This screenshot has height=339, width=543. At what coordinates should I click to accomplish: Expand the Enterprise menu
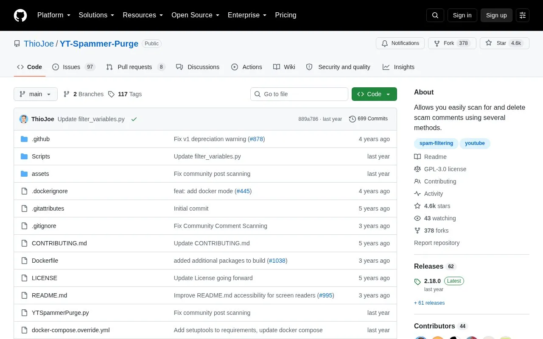click(x=247, y=15)
